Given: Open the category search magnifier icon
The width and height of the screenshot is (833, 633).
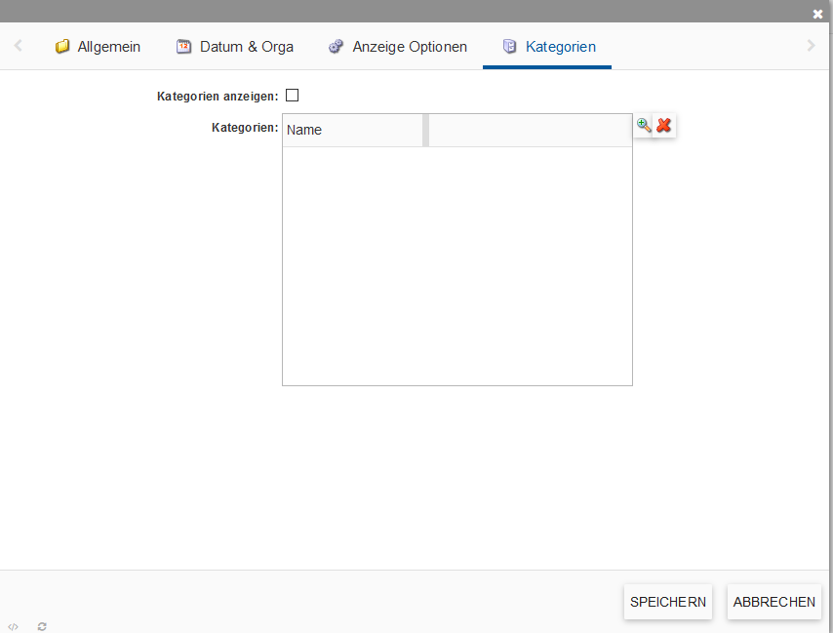Looking at the screenshot, I should [x=644, y=126].
